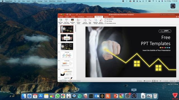The width and height of the screenshot is (179, 100).
Task: Toggle the Use Timings checkbox
Action: click(105, 21)
